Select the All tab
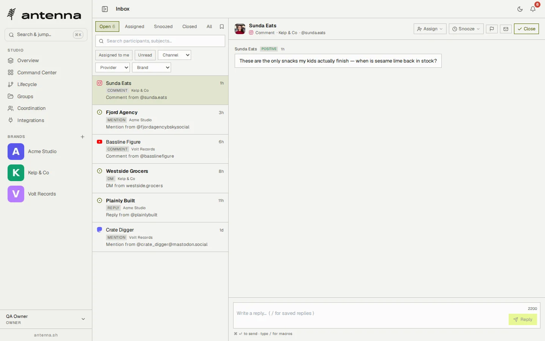The width and height of the screenshot is (545, 341). tap(209, 27)
